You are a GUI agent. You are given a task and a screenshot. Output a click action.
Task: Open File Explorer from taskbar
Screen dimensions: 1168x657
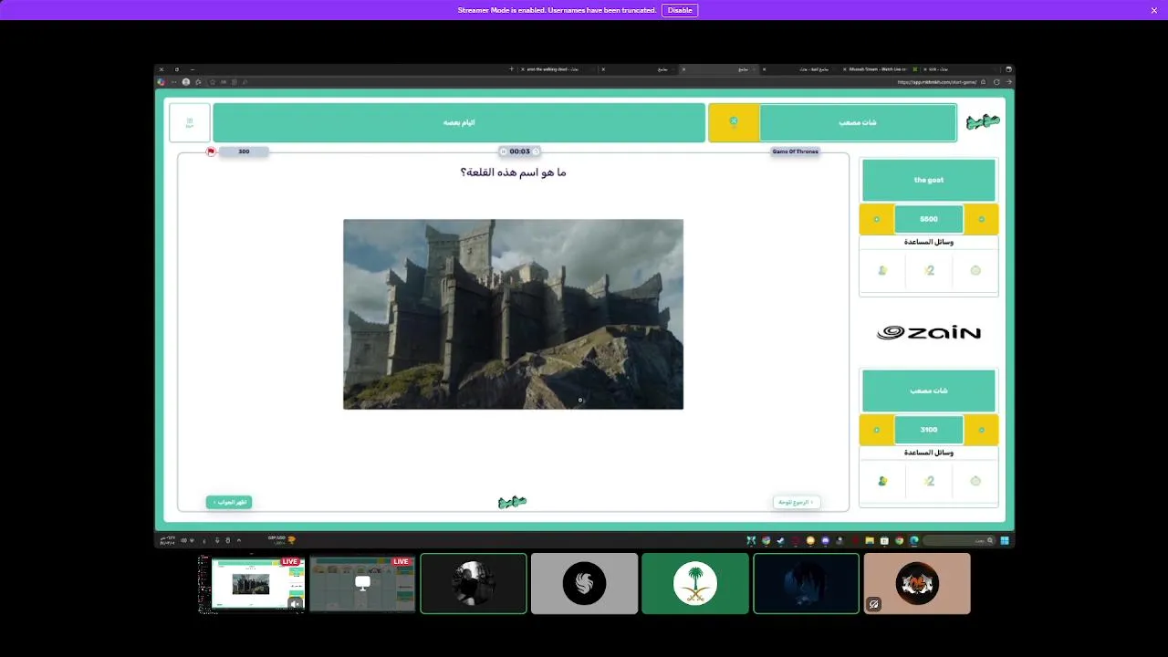click(870, 540)
